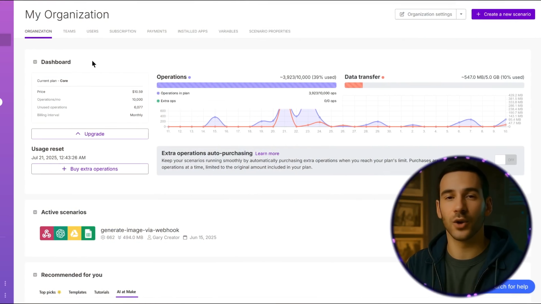Image resolution: width=541 pixels, height=304 pixels.
Task: Toggle extra operations auto-purchasing switch
Action: click(x=505, y=160)
